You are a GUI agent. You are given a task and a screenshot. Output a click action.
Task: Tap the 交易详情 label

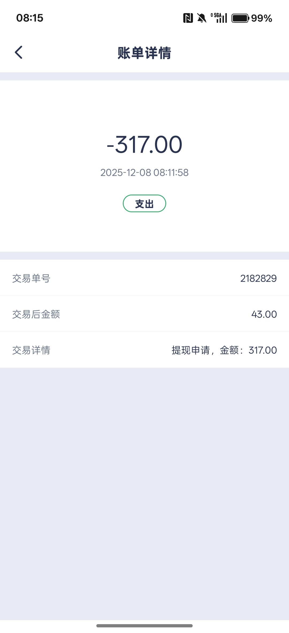31,350
